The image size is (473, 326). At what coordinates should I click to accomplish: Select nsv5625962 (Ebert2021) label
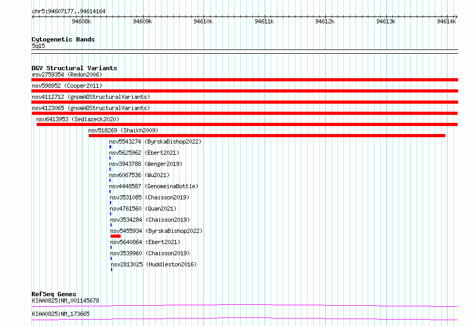point(144,153)
